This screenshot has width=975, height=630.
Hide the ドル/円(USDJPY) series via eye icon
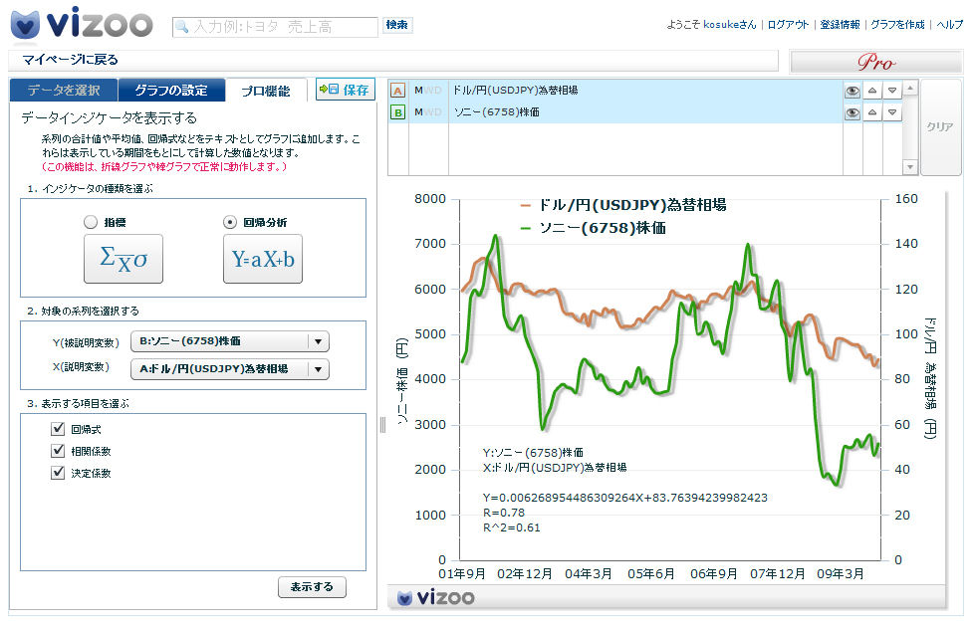coord(853,91)
